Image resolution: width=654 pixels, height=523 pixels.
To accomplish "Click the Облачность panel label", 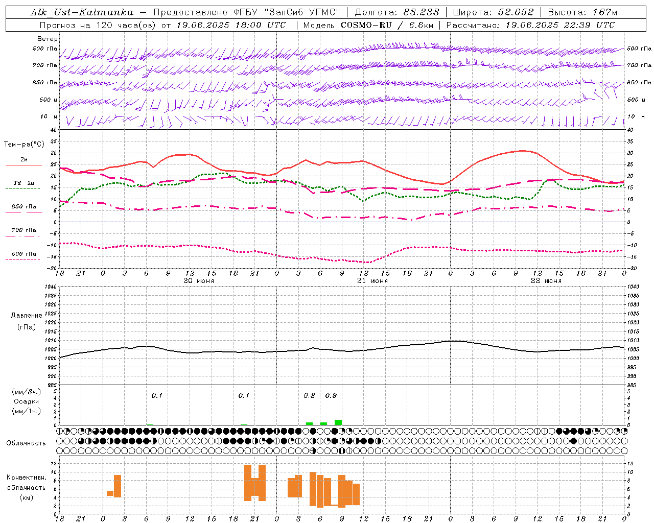I will tap(26, 443).
